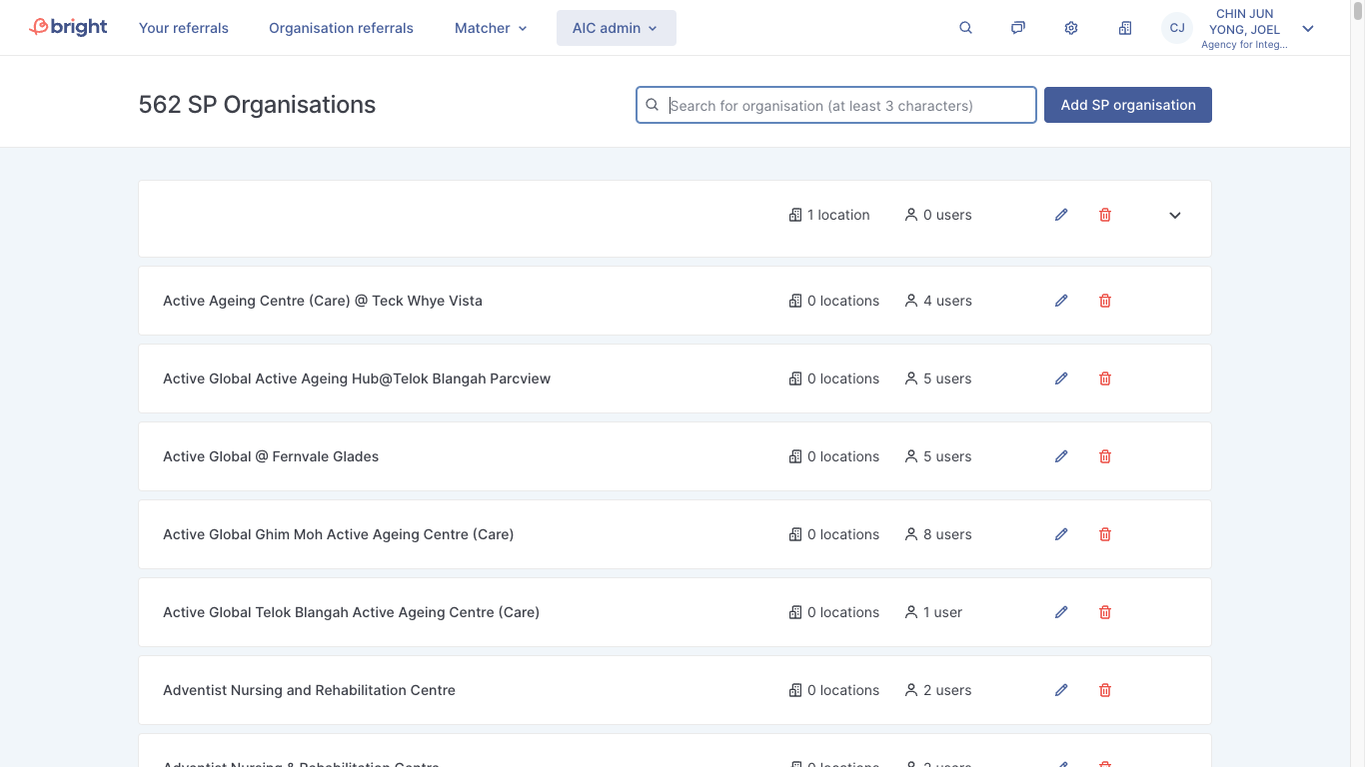
Task: Click Add SP organisation button
Action: [1128, 105]
